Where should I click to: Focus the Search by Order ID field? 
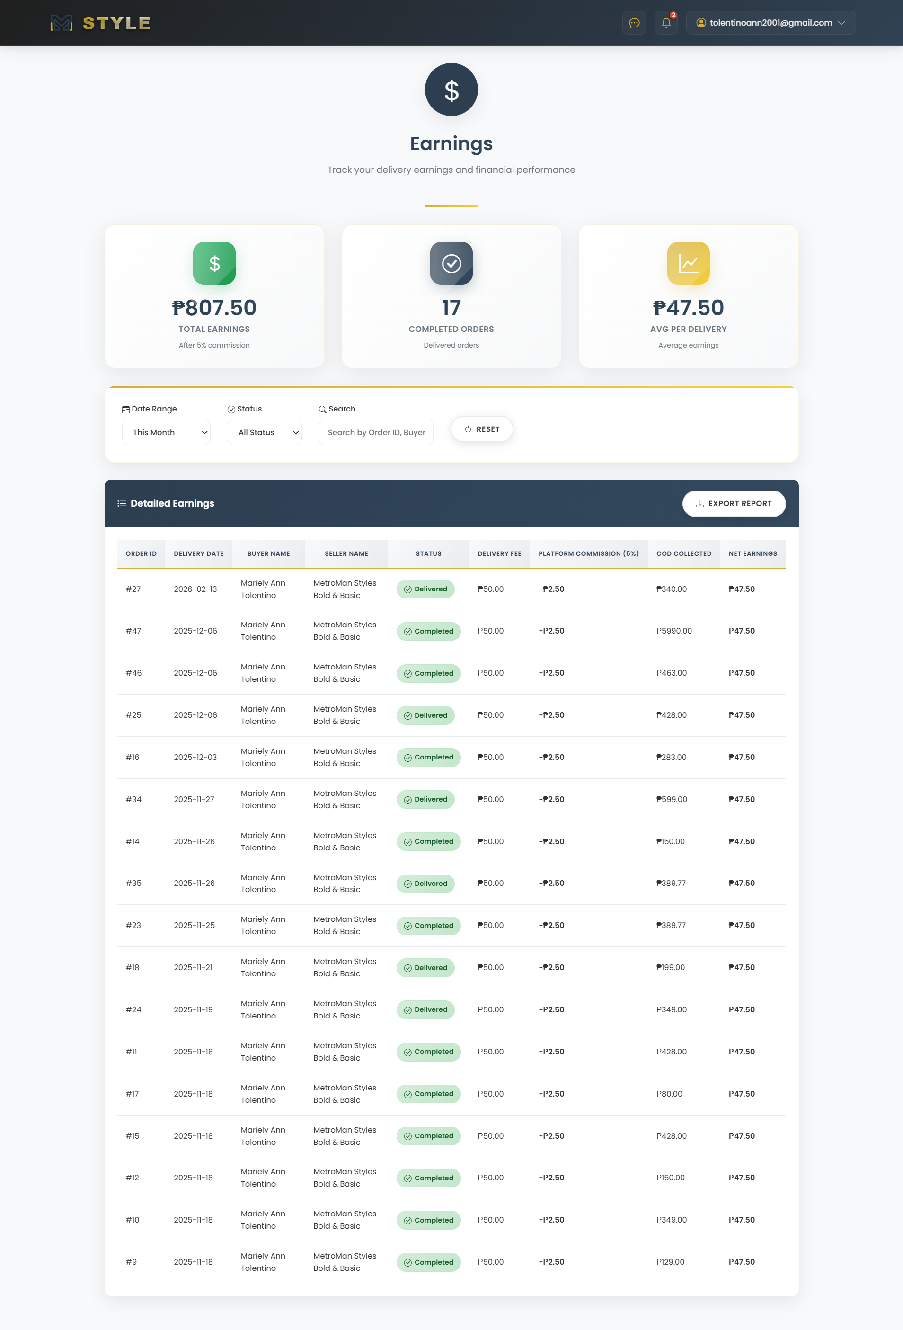coord(376,433)
